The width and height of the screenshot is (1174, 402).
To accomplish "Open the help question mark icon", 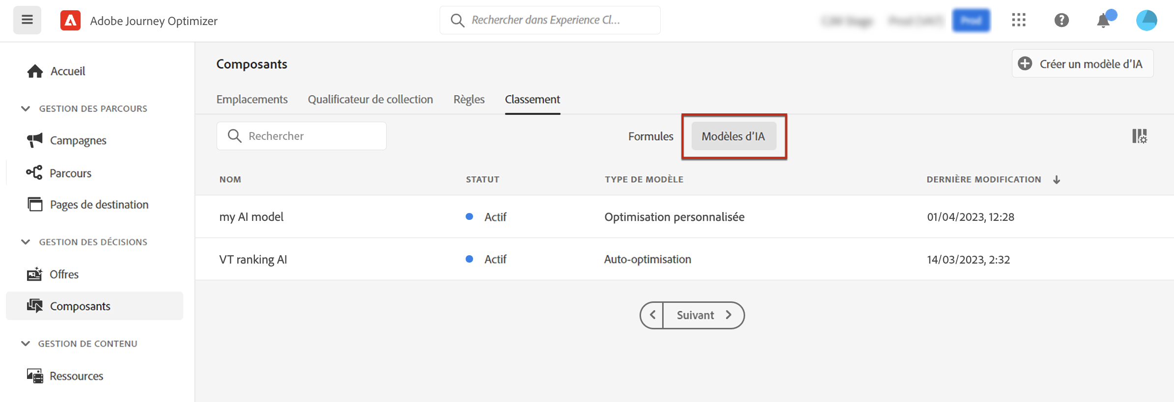I will (1061, 20).
